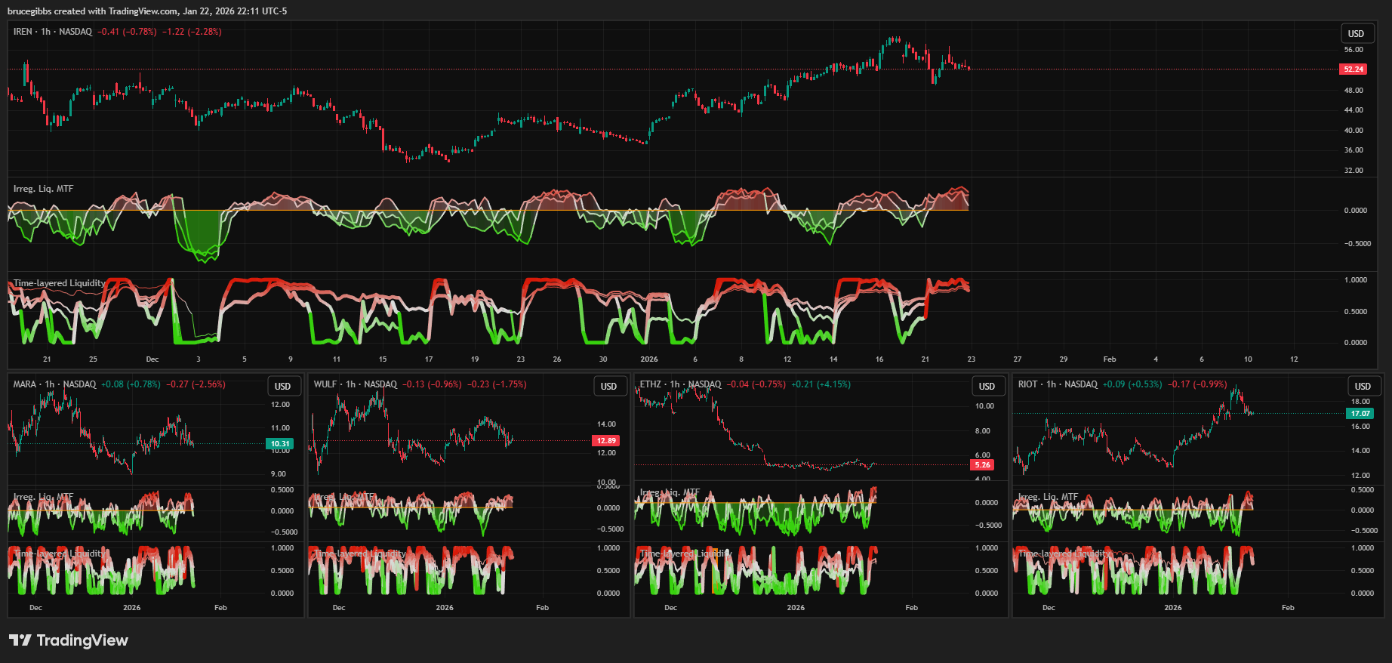Open the USD currency selector on ETHZ chart
This screenshot has height=663, width=1392.
(987, 386)
